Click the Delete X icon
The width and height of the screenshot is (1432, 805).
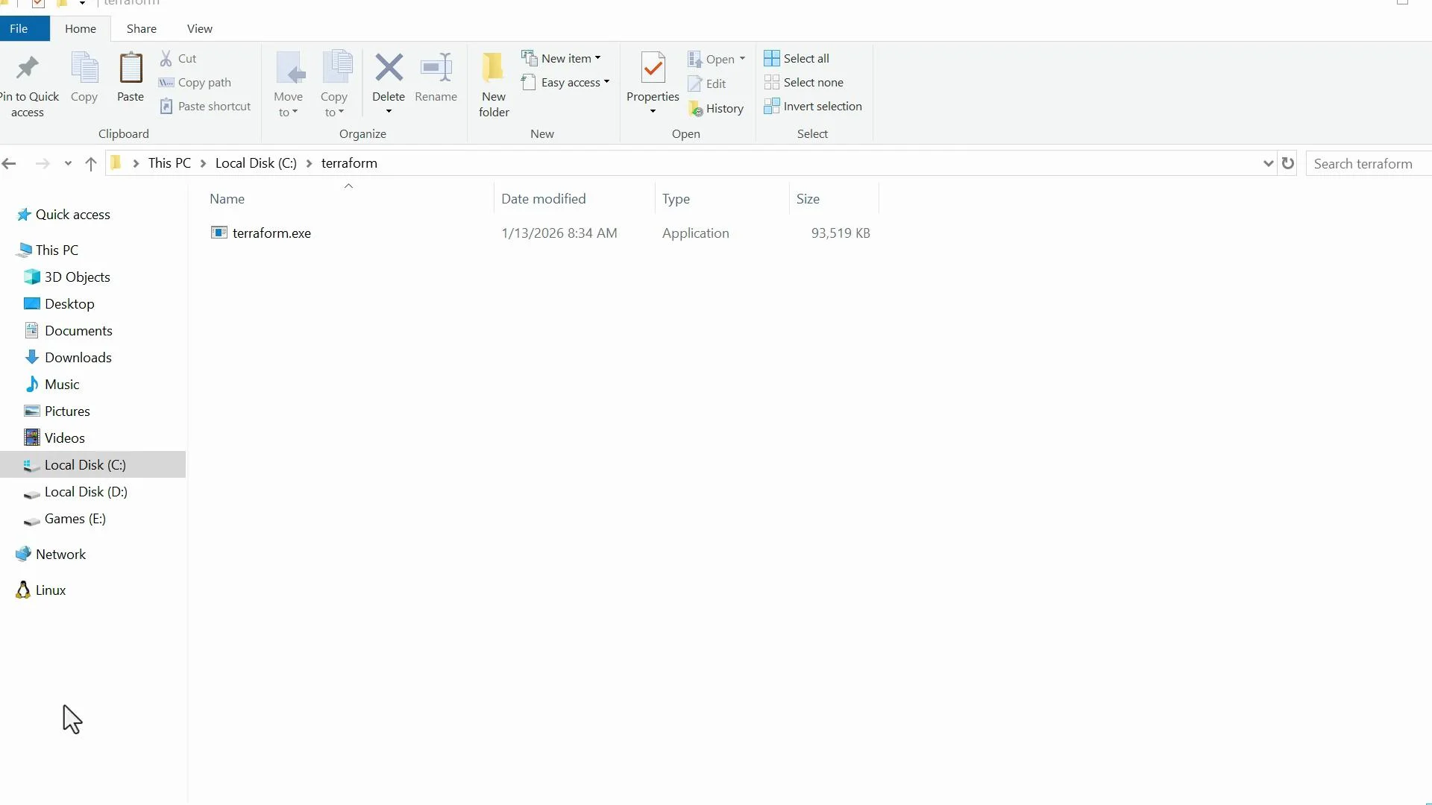tap(389, 68)
